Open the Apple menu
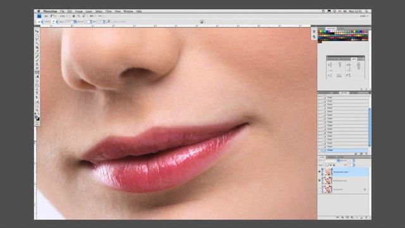The image size is (405, 228). point(38,11)
